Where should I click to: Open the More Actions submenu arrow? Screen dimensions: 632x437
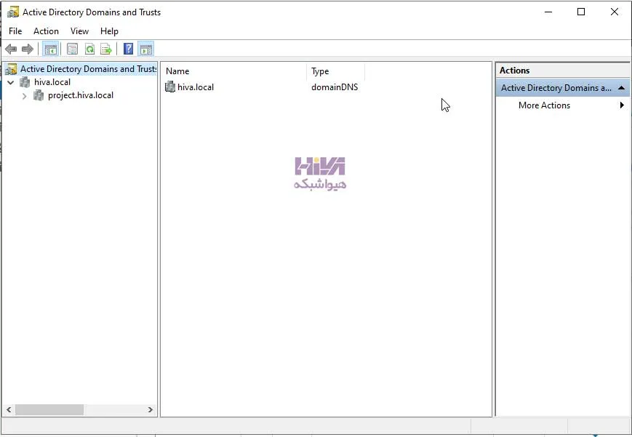622,105
